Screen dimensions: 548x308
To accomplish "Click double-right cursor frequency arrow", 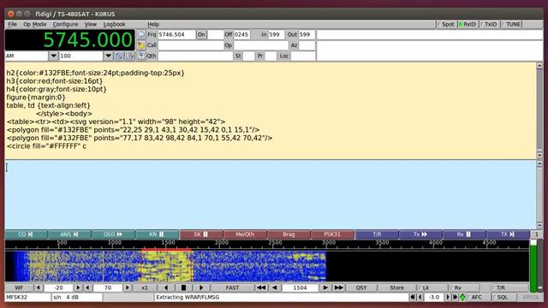I will tap(339, 287).
